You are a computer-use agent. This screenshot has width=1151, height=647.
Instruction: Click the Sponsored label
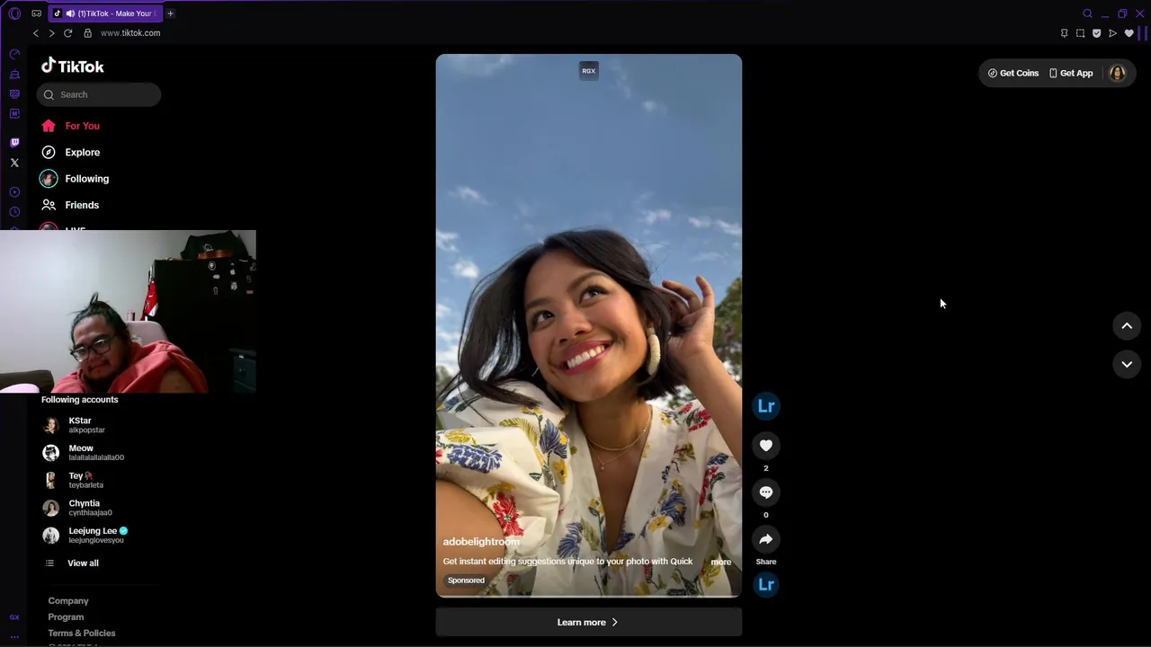(466, 581)
